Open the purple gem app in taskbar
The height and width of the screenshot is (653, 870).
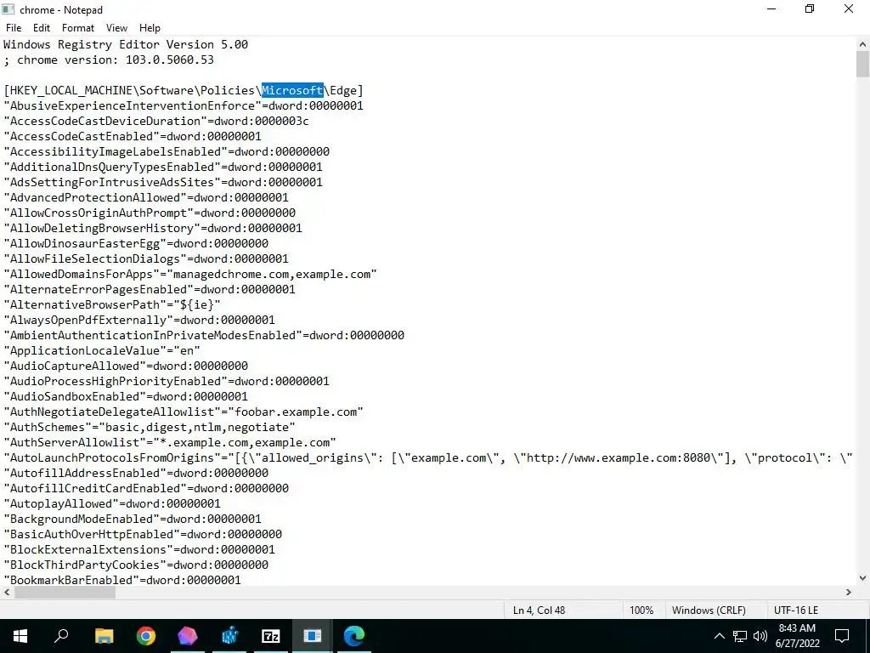click(188, 636)
